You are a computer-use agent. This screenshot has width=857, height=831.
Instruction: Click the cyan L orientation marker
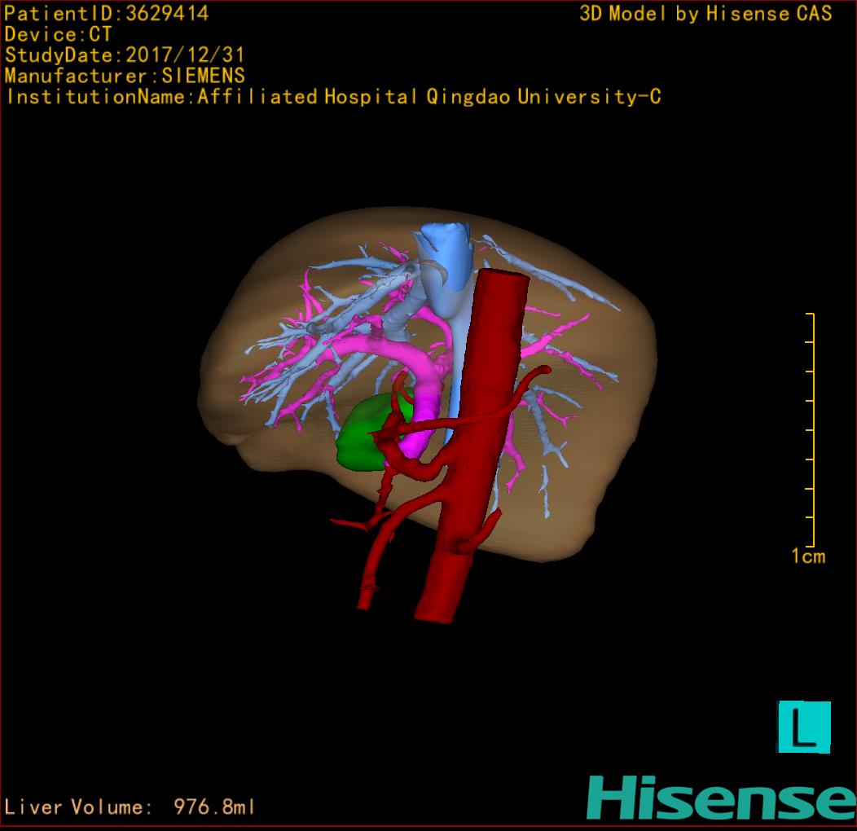coord(804,727)
